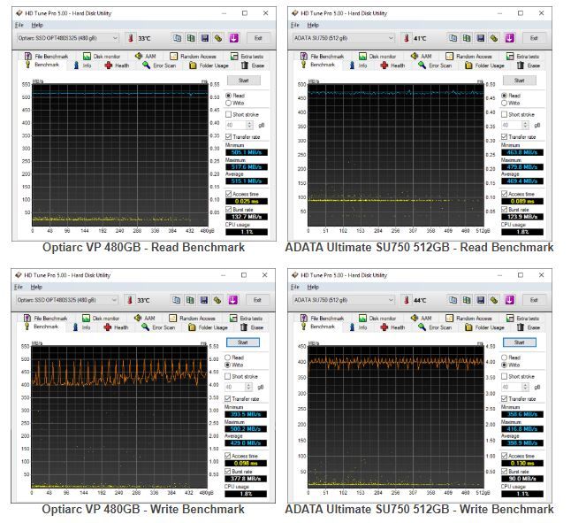Open ADATA SU750 drive dropdown in Write Benchmark window
The image size is (586, 523).
344,300
